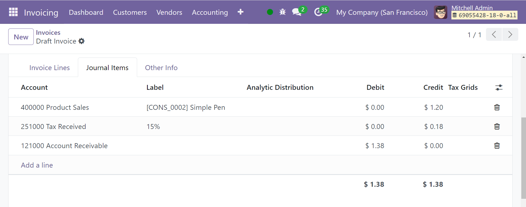Click the vertical scrollbar thumb
This screenshot has width=526, height=207.
click(524, 158)
